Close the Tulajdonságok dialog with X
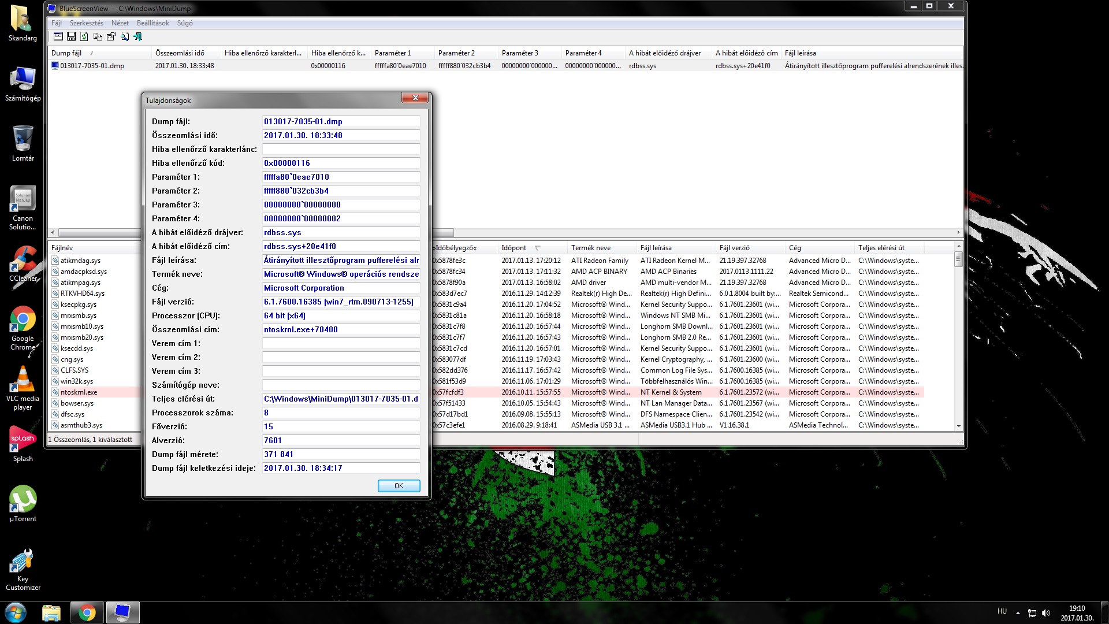 click(x=415, y=98)
